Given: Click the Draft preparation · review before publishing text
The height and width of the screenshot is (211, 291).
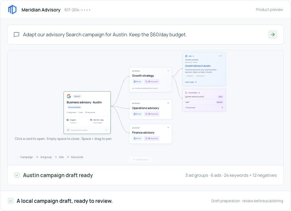Looking at the screenshot, I should [x=247, y=201].
